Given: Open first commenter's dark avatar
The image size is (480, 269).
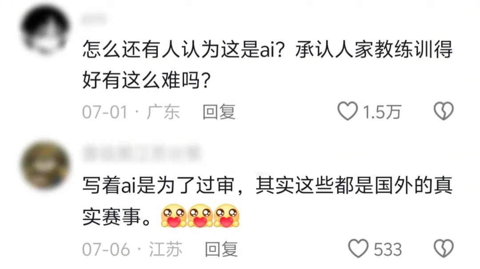Looking at the screenshot, I should coord(45,30).
